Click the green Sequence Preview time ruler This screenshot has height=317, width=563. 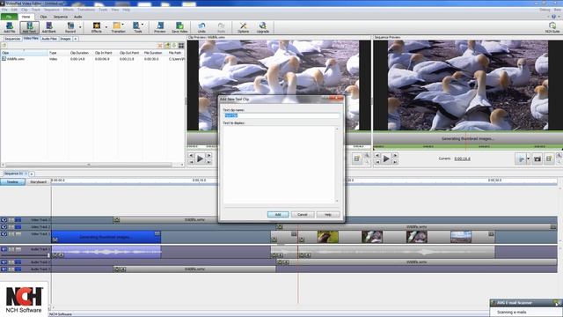click(467, 147)
